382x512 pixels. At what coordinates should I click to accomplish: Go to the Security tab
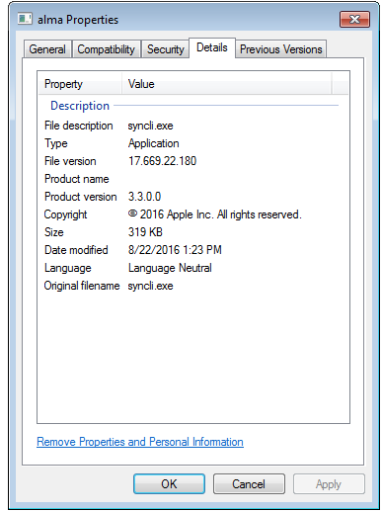pos(165,49)
